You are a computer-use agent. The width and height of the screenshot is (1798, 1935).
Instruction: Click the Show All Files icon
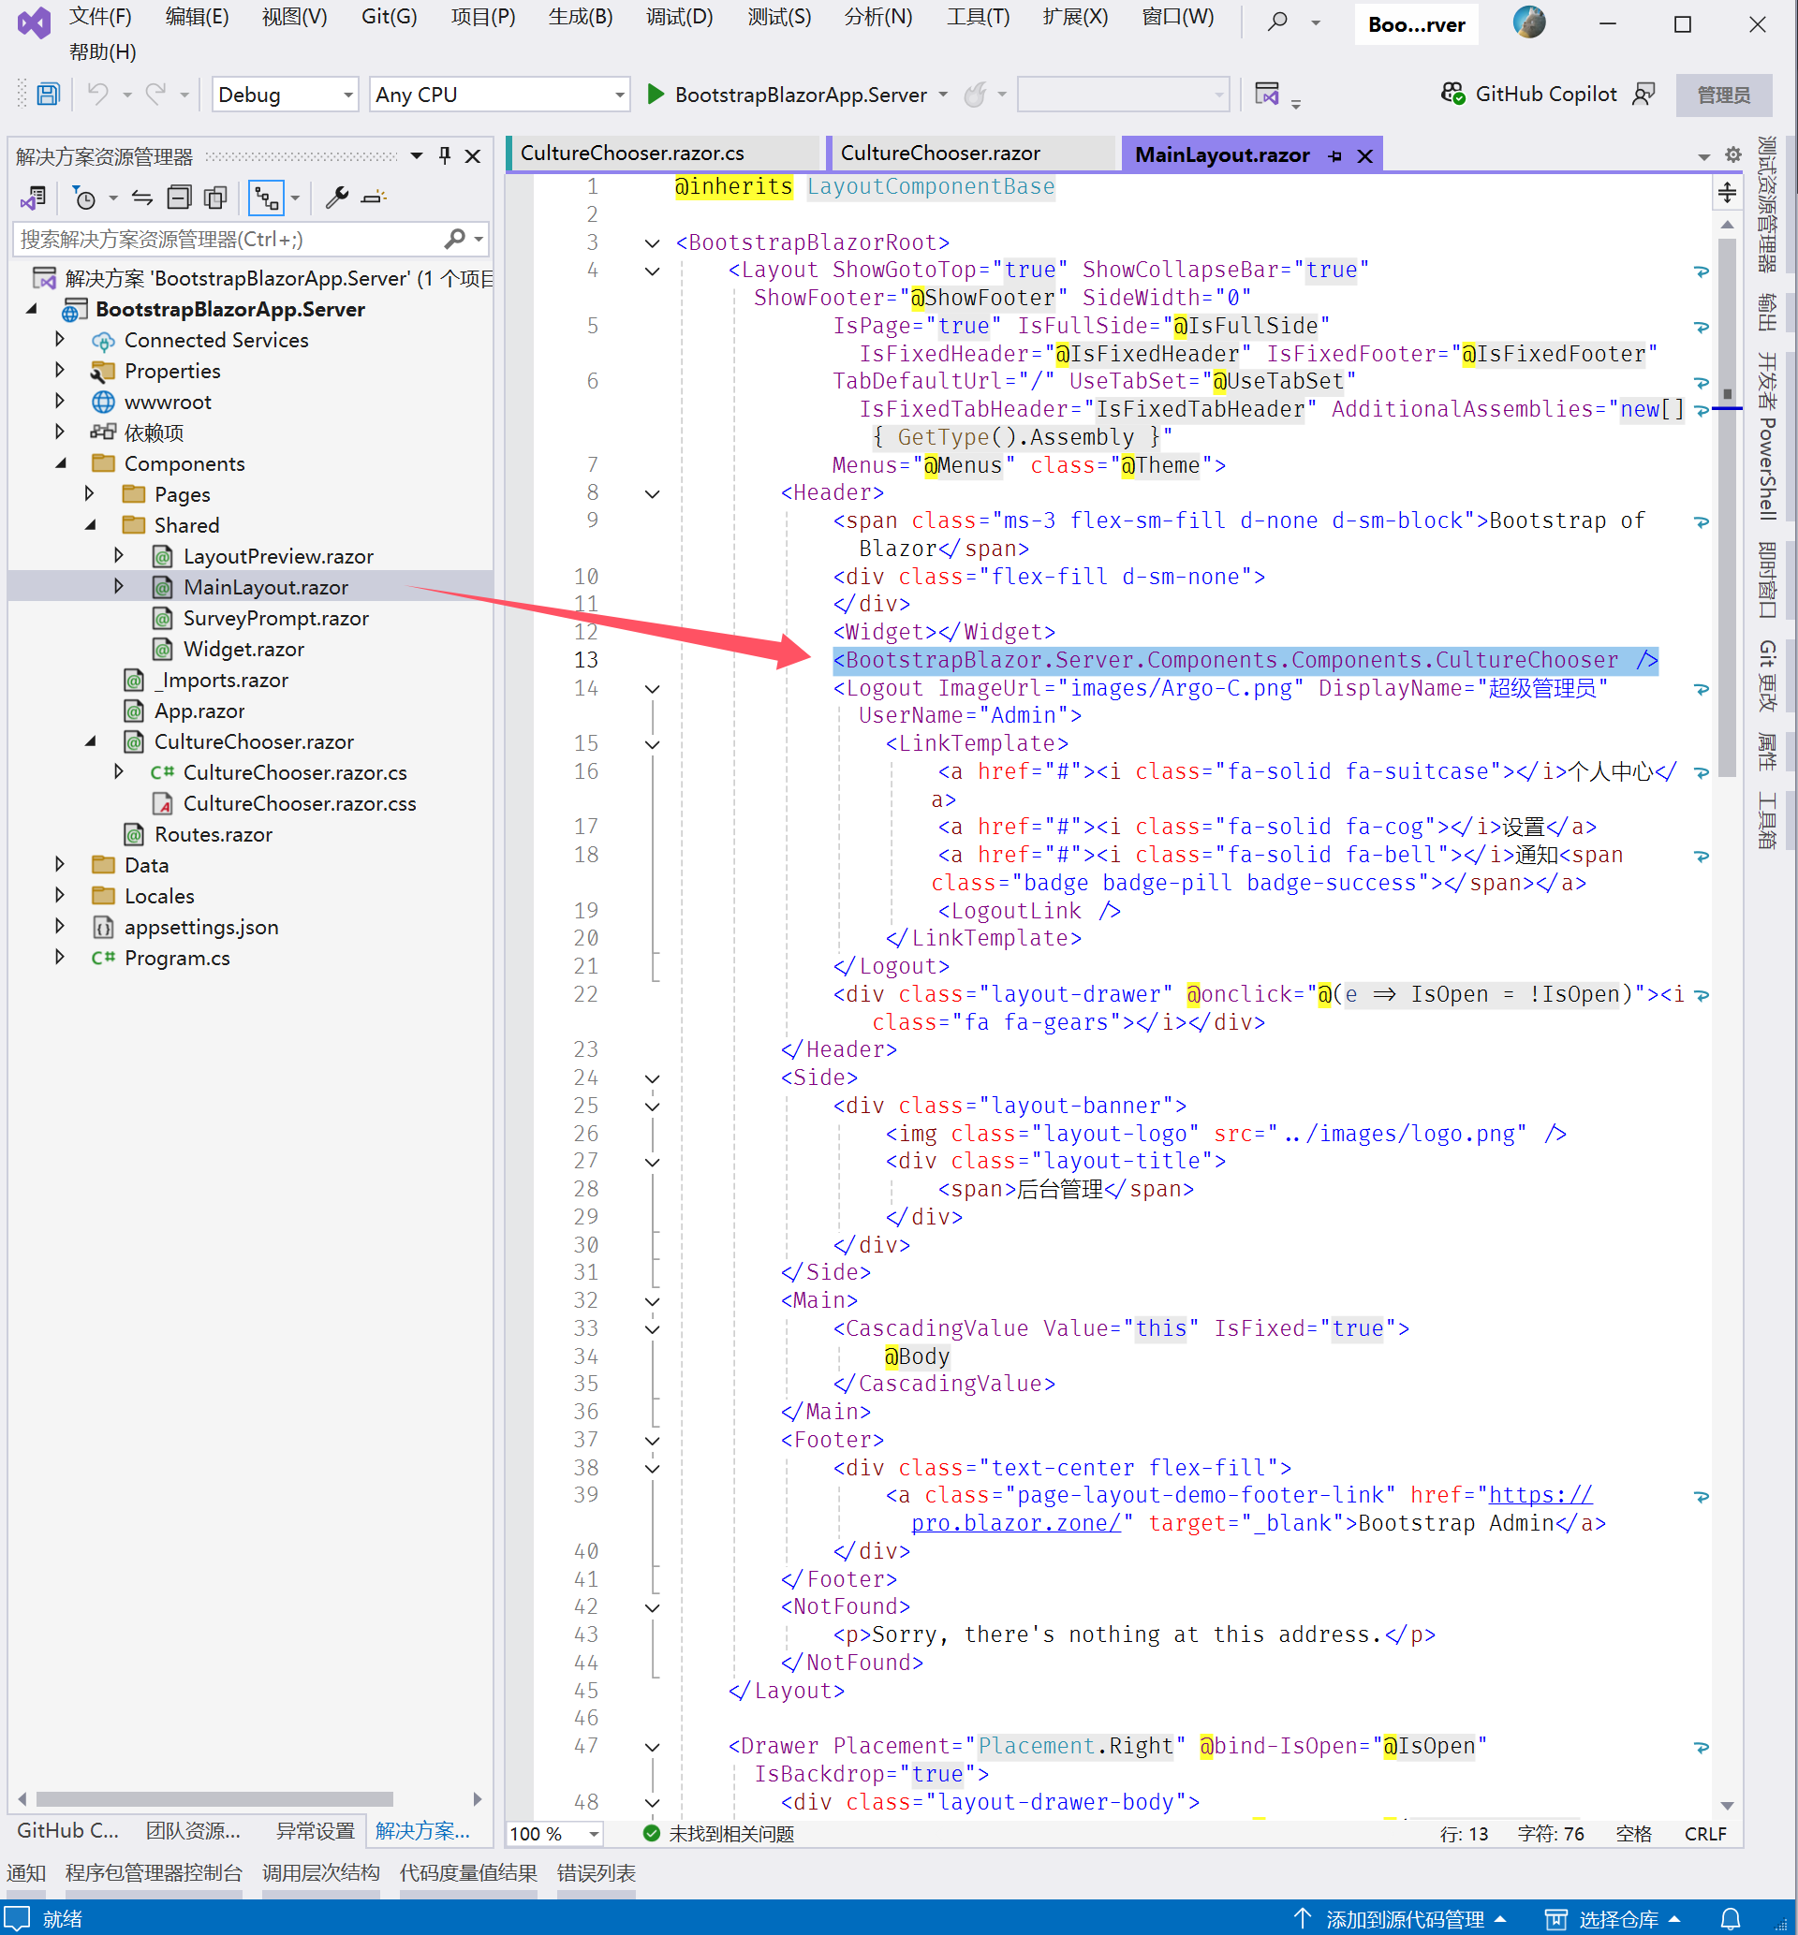tap(215, 198)
